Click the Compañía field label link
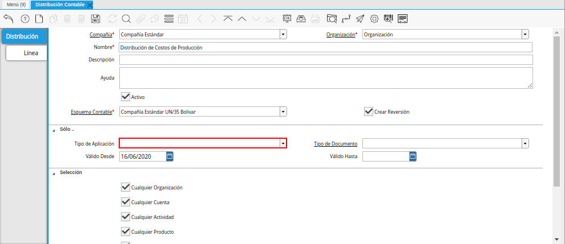This screenshot has width=565, height=244. [100, 35]
